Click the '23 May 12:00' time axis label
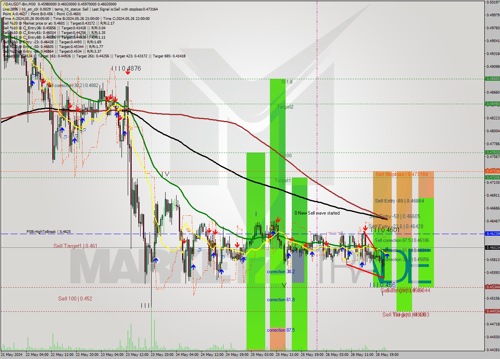 [136, 355]
